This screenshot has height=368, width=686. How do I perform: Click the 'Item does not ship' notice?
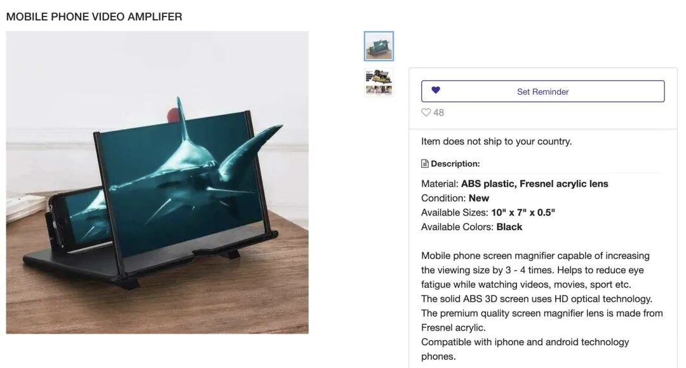point(496,141)
